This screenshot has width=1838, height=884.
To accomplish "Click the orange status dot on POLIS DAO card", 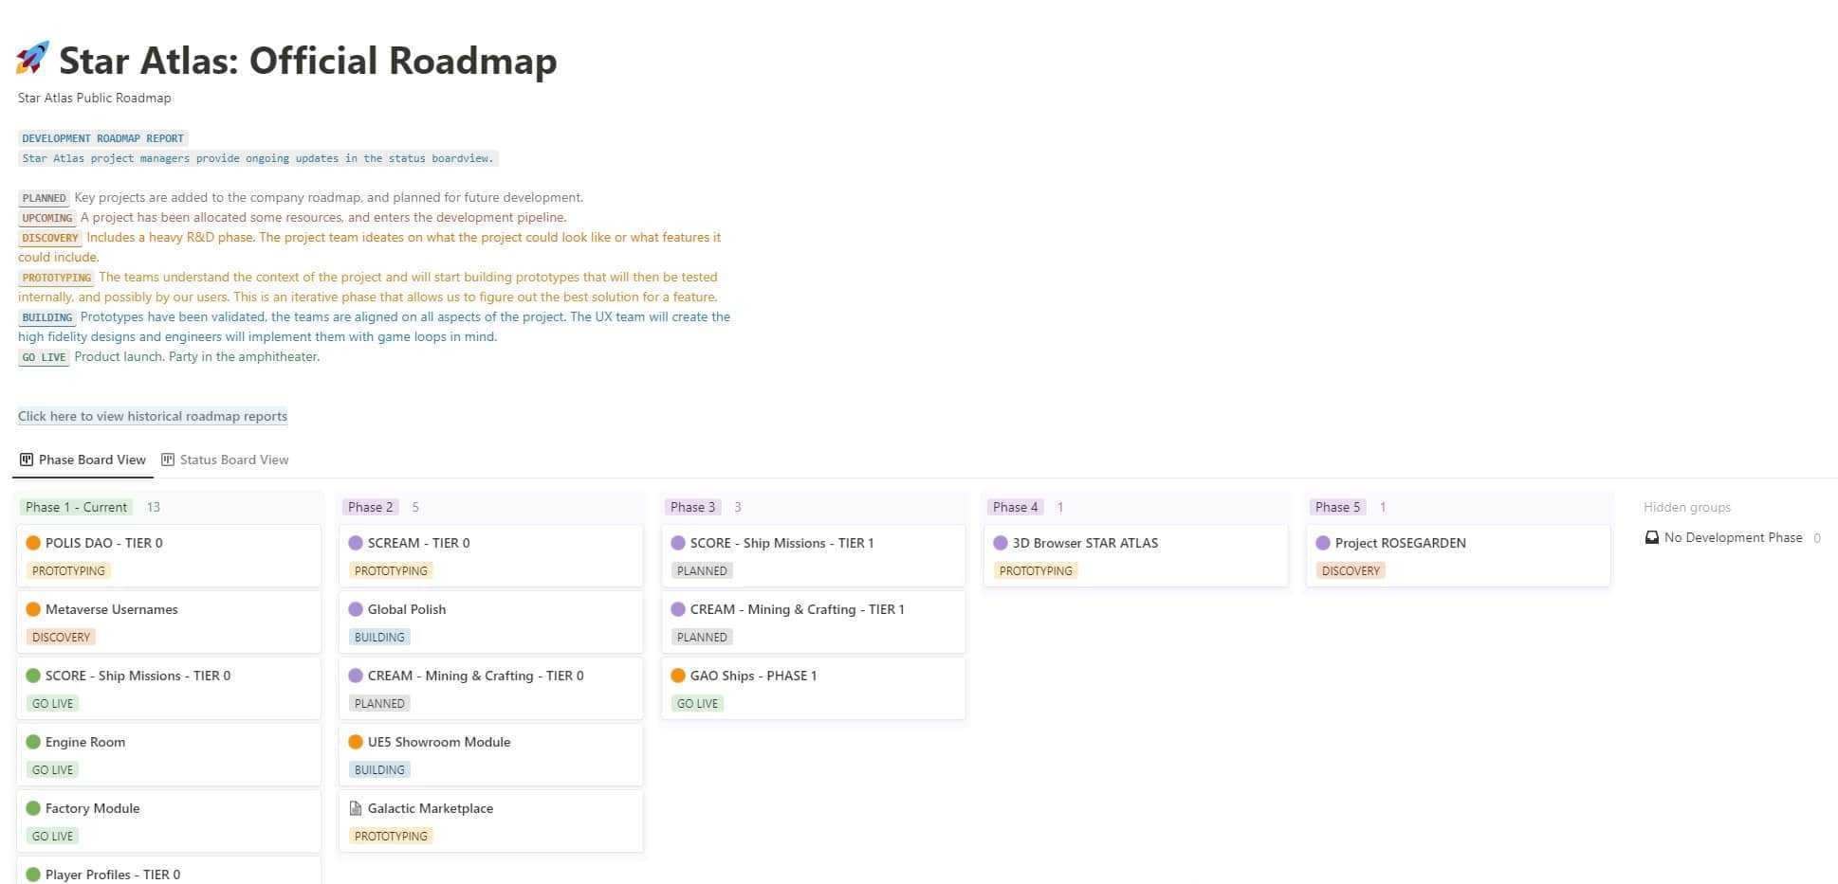I will point(34,542).
